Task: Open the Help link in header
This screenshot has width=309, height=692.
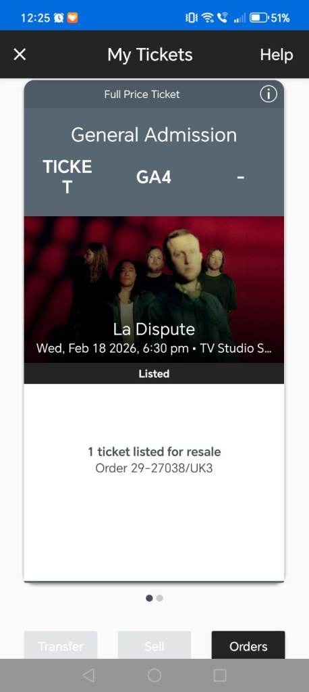Action: click(277, 55)
